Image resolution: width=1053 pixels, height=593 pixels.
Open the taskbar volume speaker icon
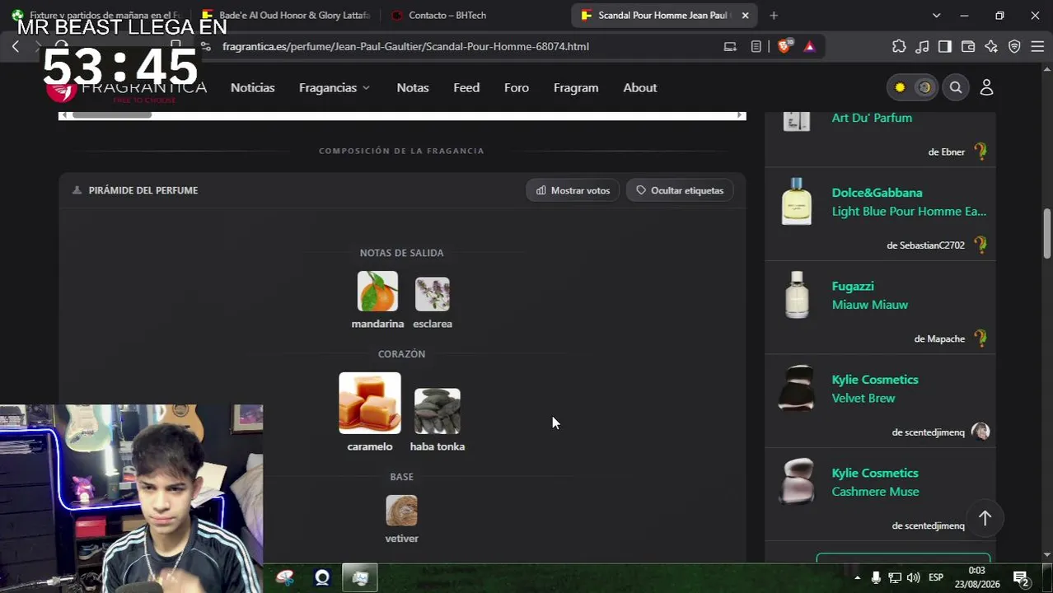(x=913, y=577)
